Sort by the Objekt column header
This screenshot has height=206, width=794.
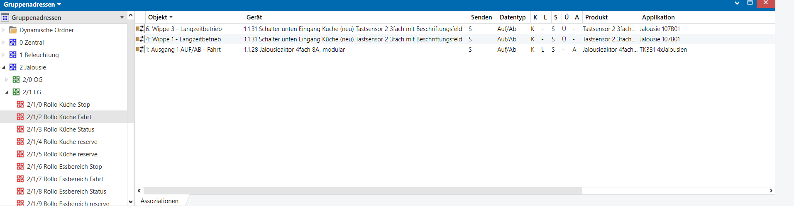pos(158,17)
